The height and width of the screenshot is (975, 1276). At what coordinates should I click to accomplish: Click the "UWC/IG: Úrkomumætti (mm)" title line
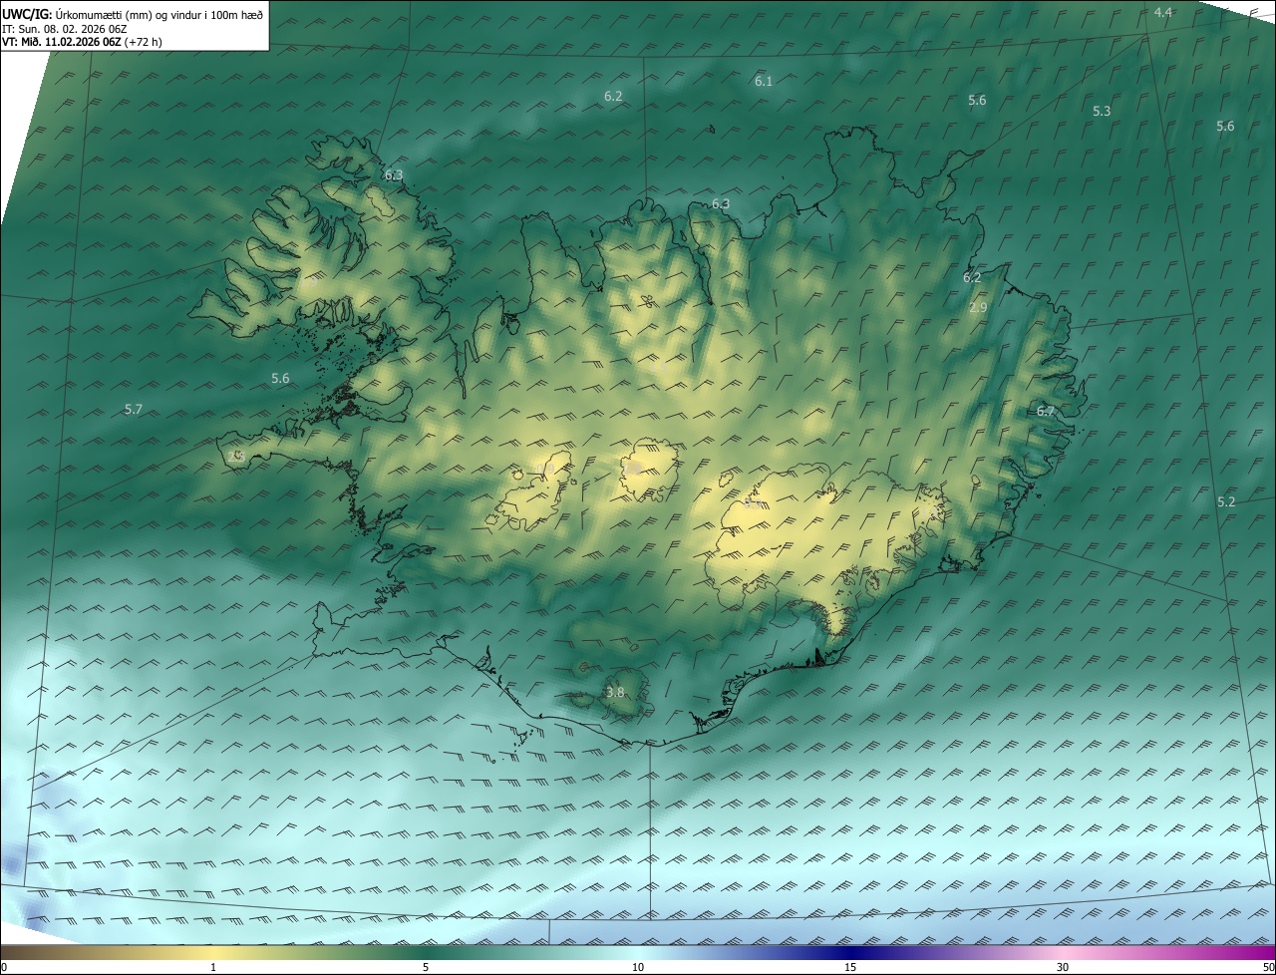[133, 13]
